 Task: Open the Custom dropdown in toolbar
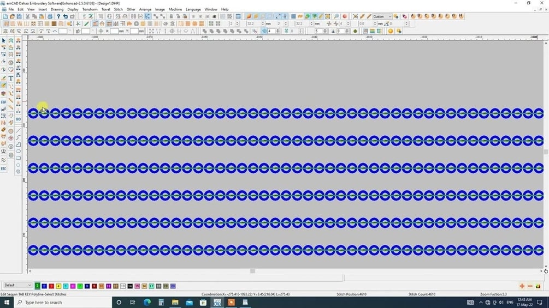coord(382,16)
